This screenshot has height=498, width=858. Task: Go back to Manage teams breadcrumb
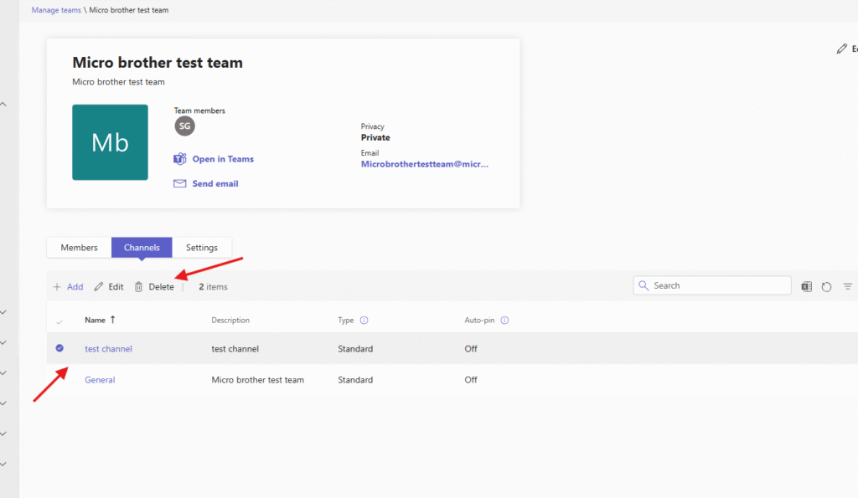[x=56, y=10]
